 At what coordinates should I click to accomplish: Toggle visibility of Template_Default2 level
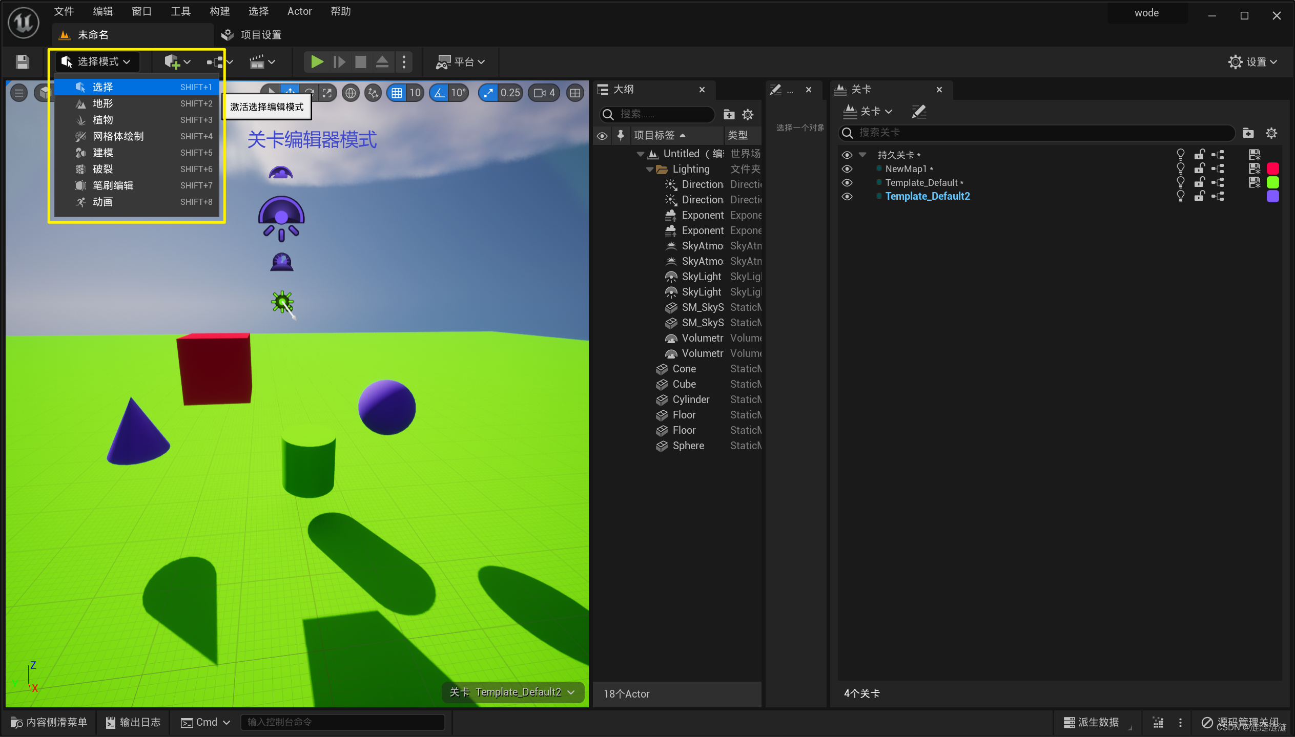coord(847,196)
